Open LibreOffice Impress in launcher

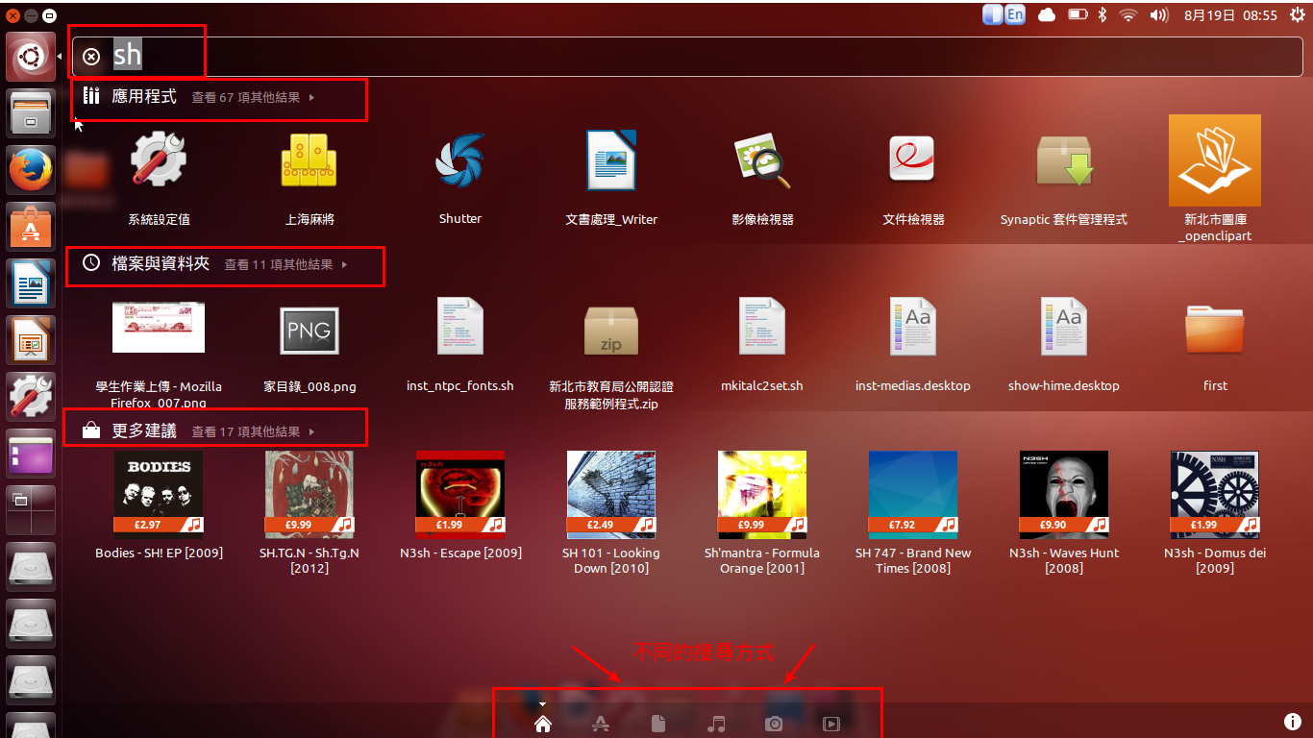[31, 341]
